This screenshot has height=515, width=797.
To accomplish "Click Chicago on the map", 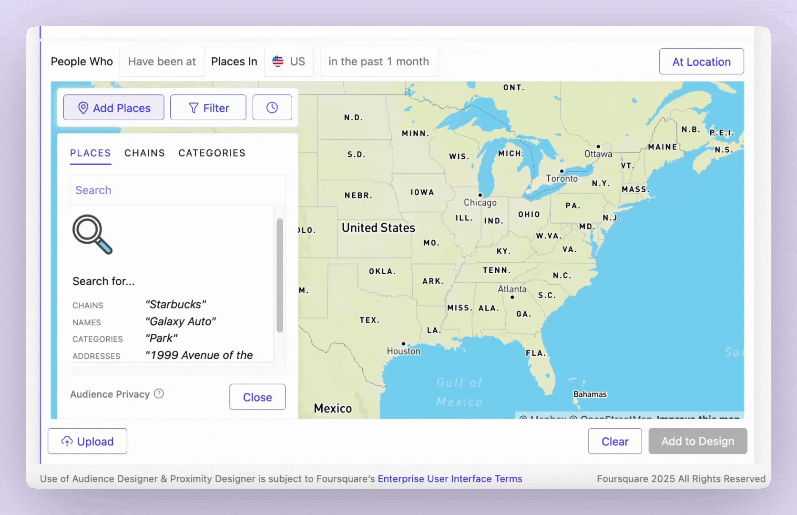I will tap(480, 202).
